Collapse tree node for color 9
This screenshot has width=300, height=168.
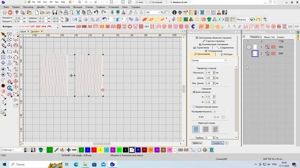click(246, 47)
